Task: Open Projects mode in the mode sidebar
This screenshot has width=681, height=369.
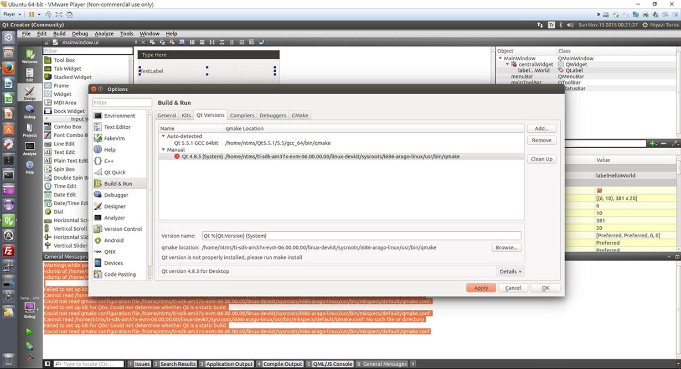Action: [30, 129]
